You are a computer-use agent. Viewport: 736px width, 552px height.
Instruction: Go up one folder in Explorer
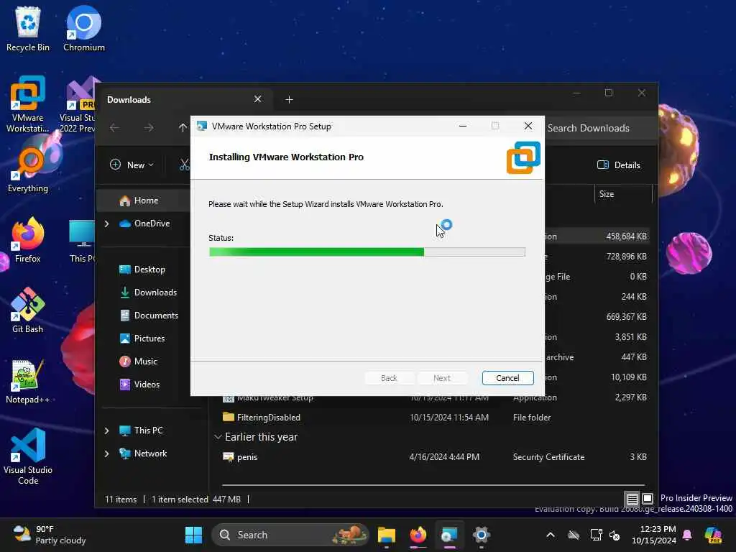click(x=183, y=128)
